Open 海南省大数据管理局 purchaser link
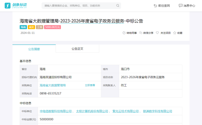Viewport: 202px width, 125px height. click(53, 85)
